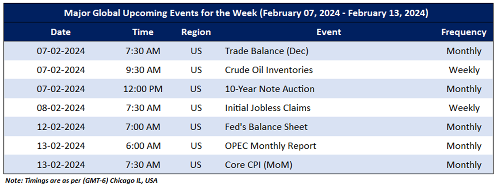
Task: Click the 6:00 AM time cell
Action: (143, 146)
